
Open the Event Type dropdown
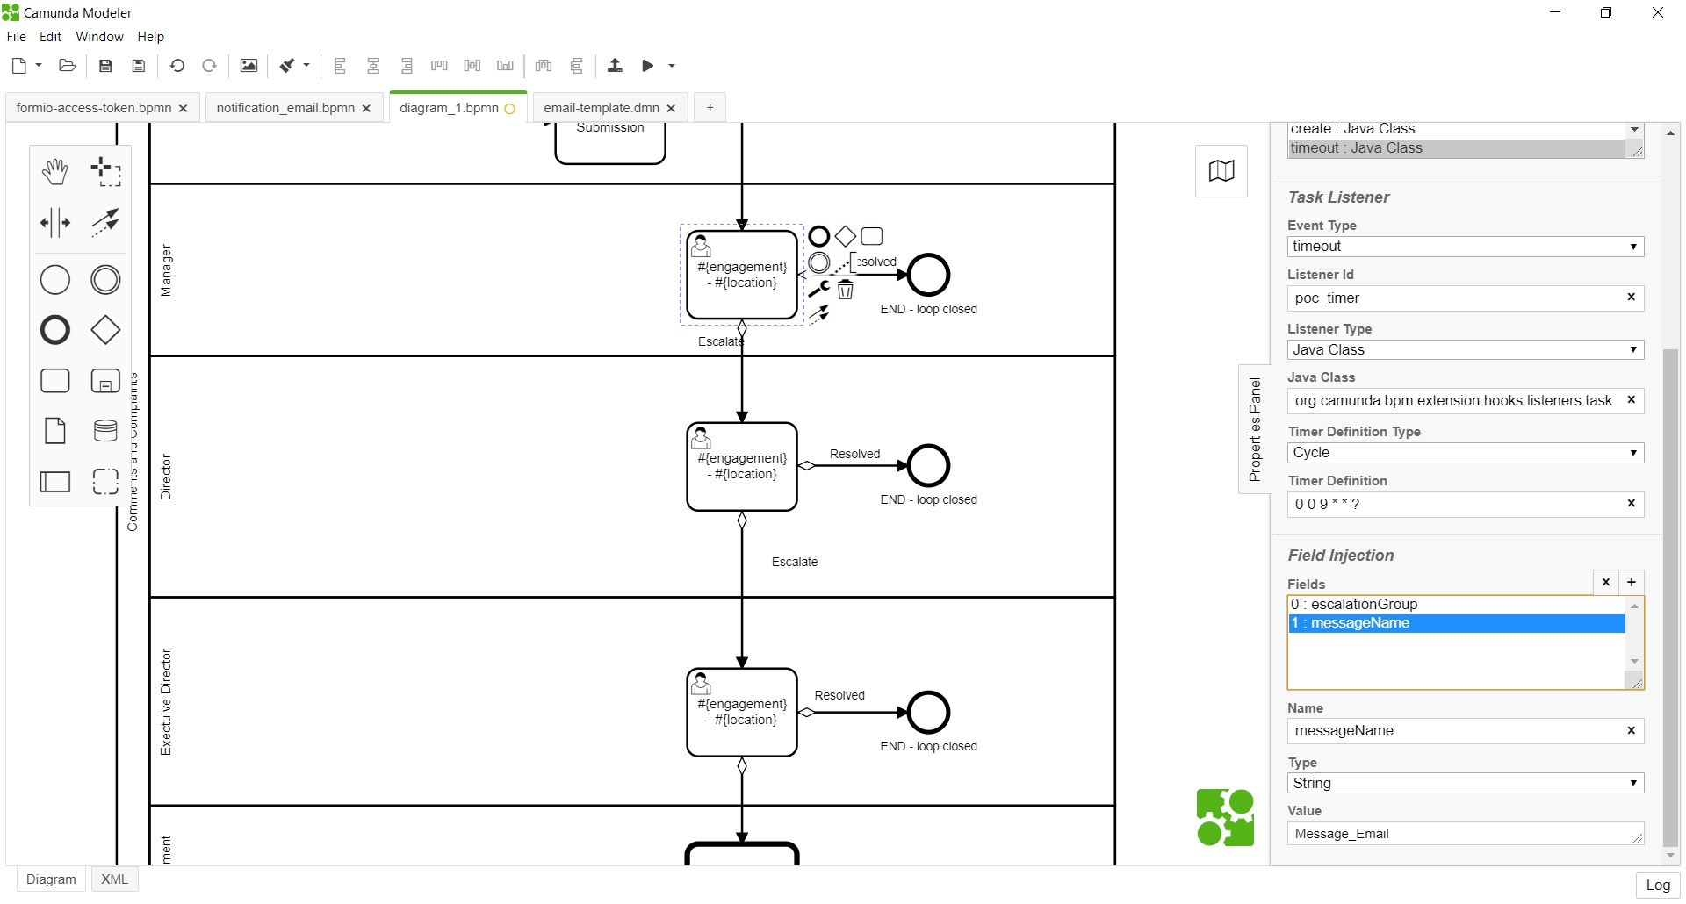click(1466, 247)
